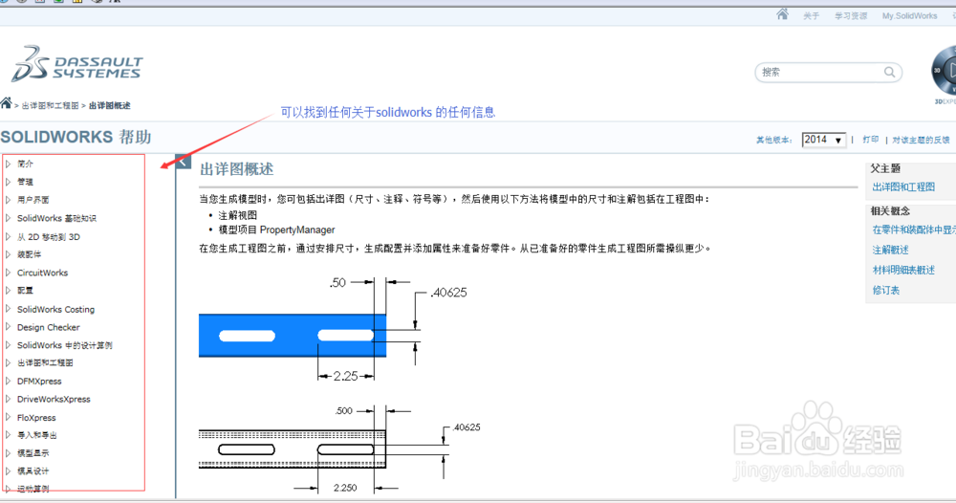Select 模具设计 in the contents tree
Screen dimensions: 956x503
[33, 471]
